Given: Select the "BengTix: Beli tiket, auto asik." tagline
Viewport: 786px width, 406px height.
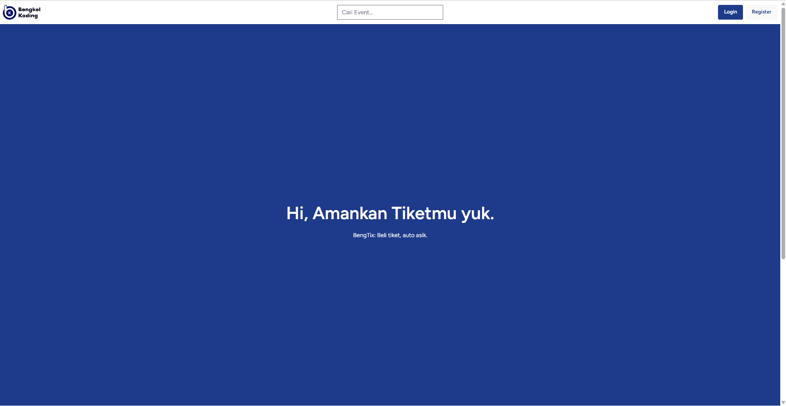Looking at the screenshot, I should pyautogui.click(x=390, y=235).
